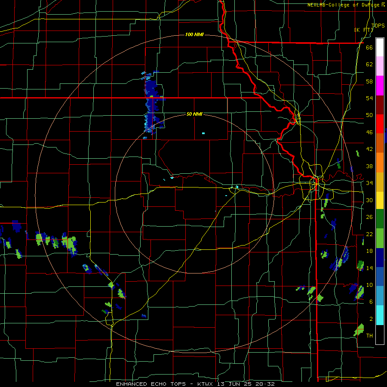
Task: Click legend value 46
Action: coord(369,132)
